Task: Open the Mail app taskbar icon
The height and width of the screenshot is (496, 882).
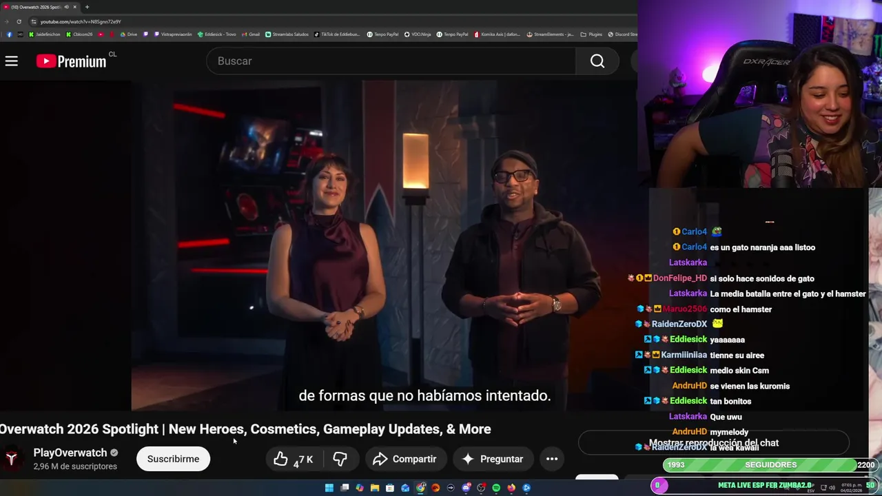Action: tap(405, 488)
